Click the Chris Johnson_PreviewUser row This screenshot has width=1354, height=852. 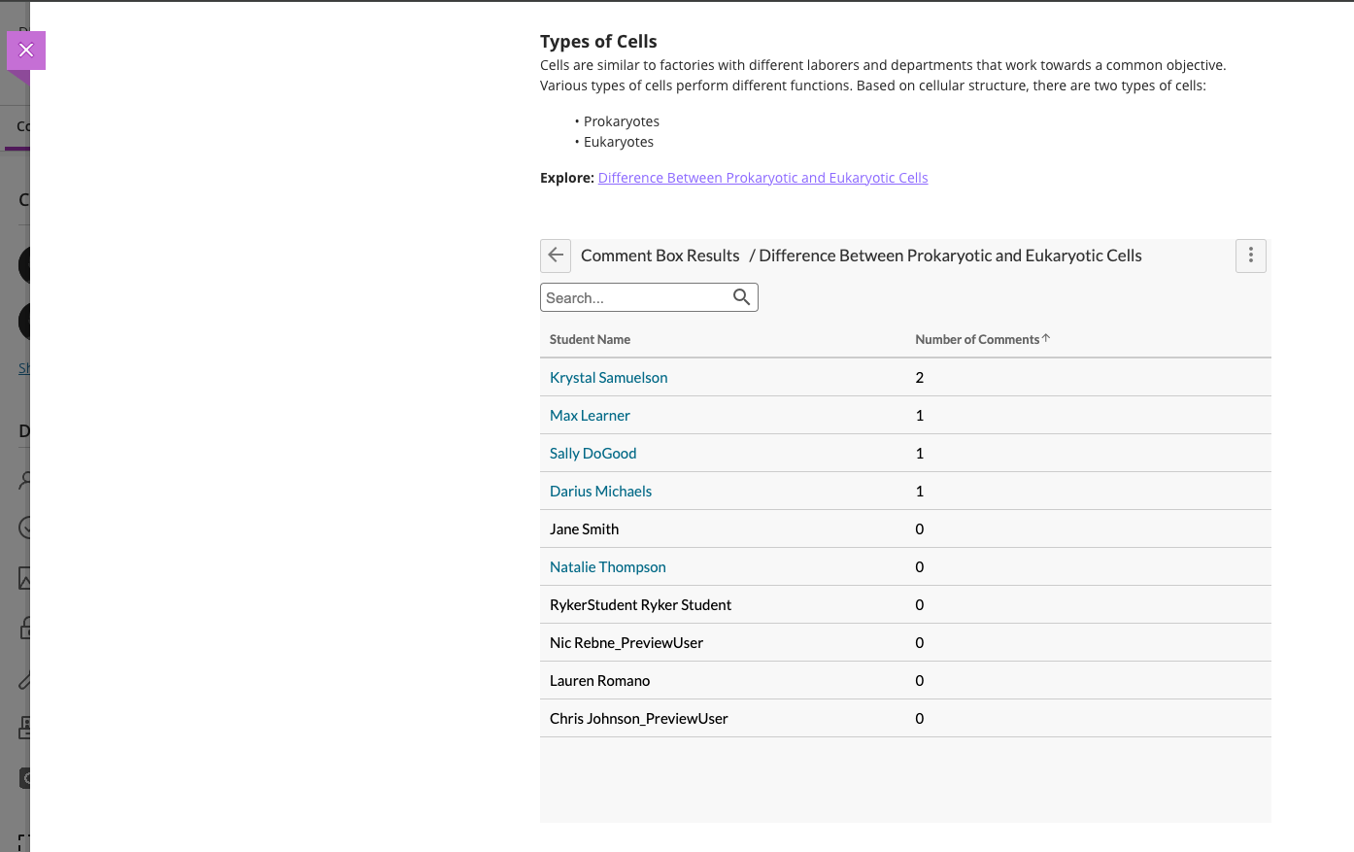pyautogui.click(x=638, y=719)
